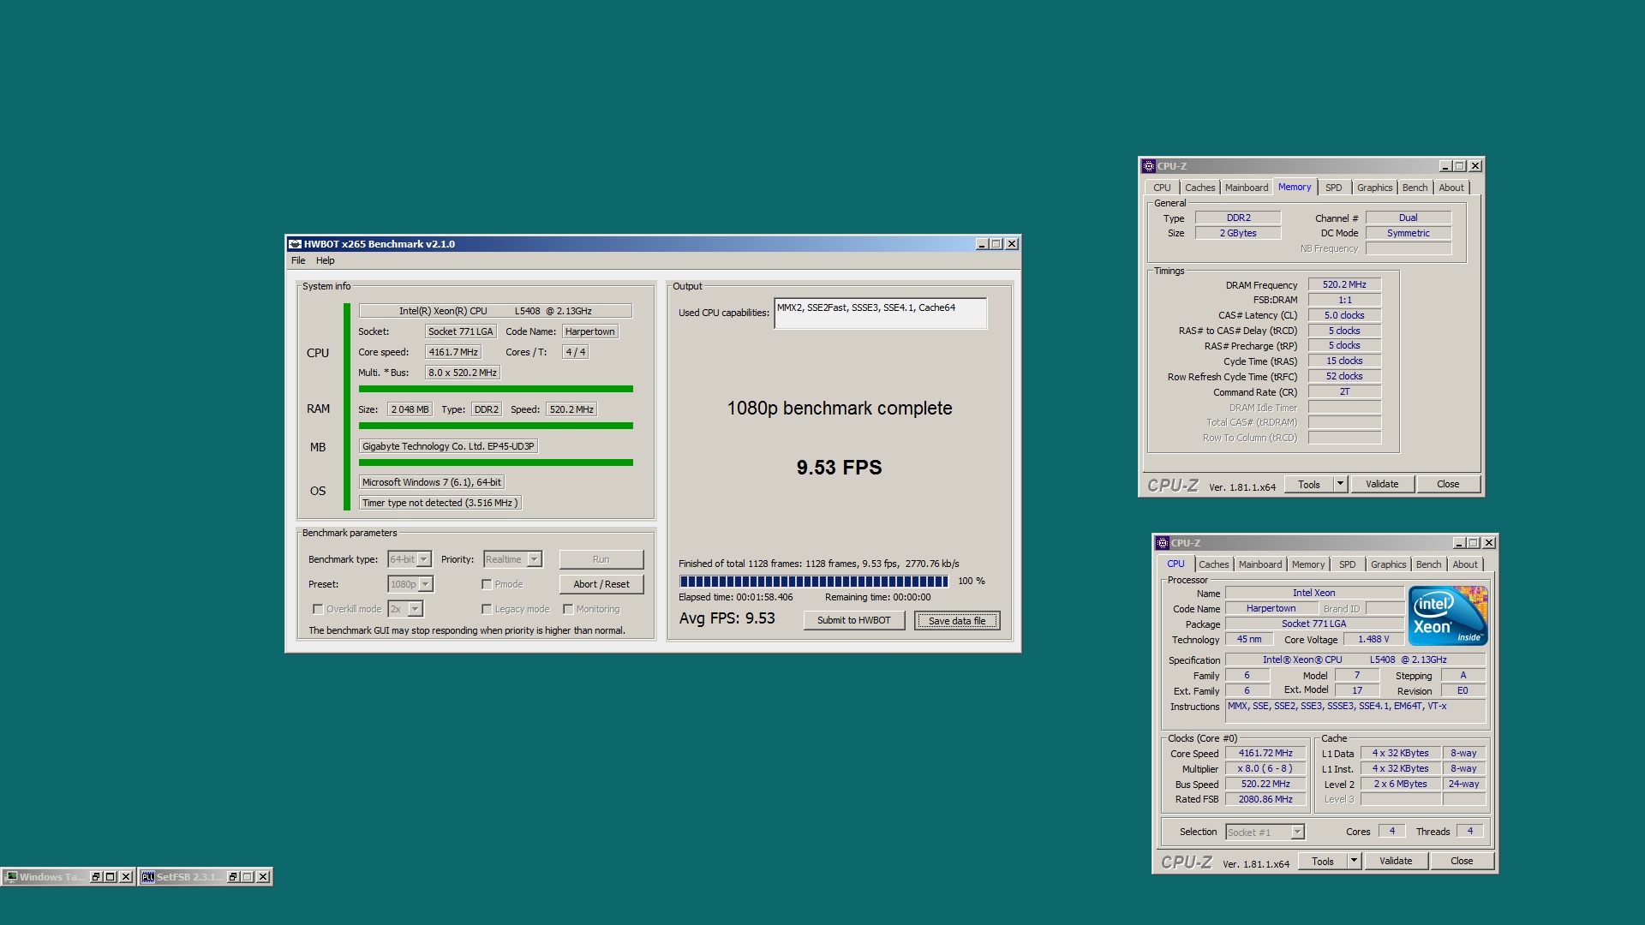Open the Help menu in HWBOT
The width and height of the screenshot is (1645, 925).
326,260
